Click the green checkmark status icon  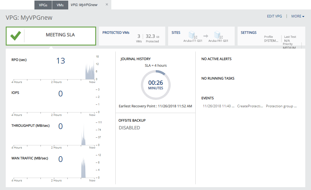point(15,36)
